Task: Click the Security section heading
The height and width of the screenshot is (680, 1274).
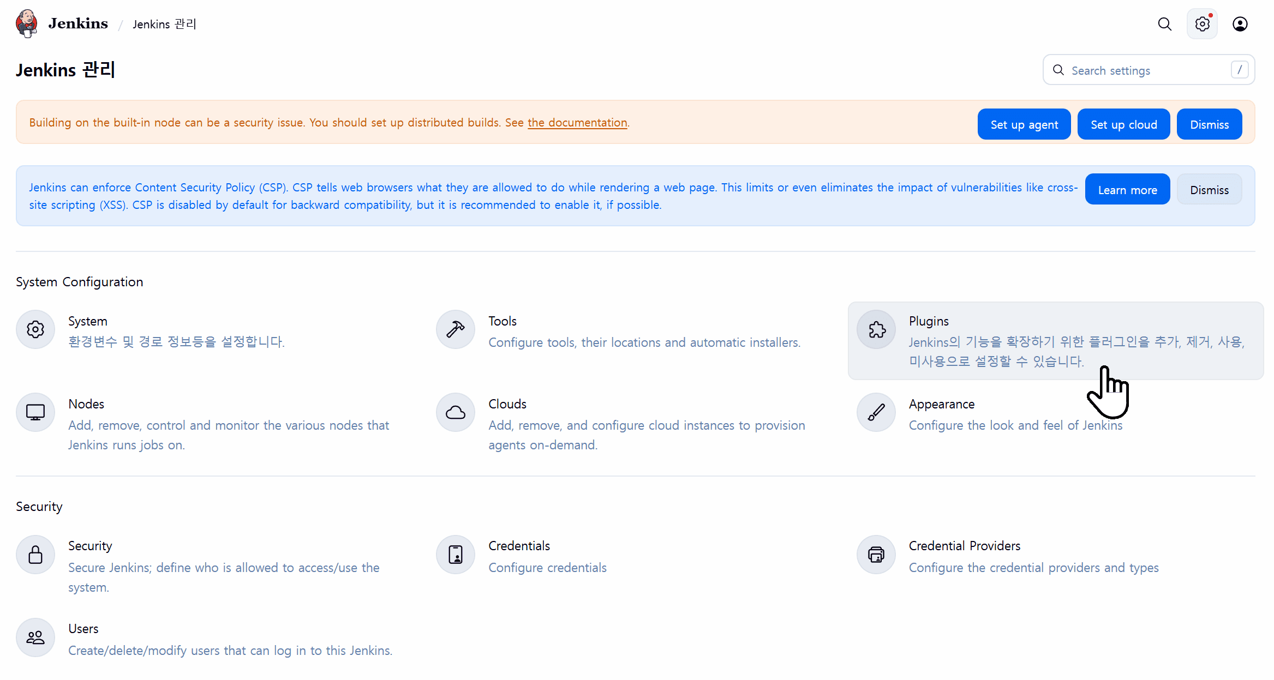Action: pyautogui.click(x=39, y=507)
